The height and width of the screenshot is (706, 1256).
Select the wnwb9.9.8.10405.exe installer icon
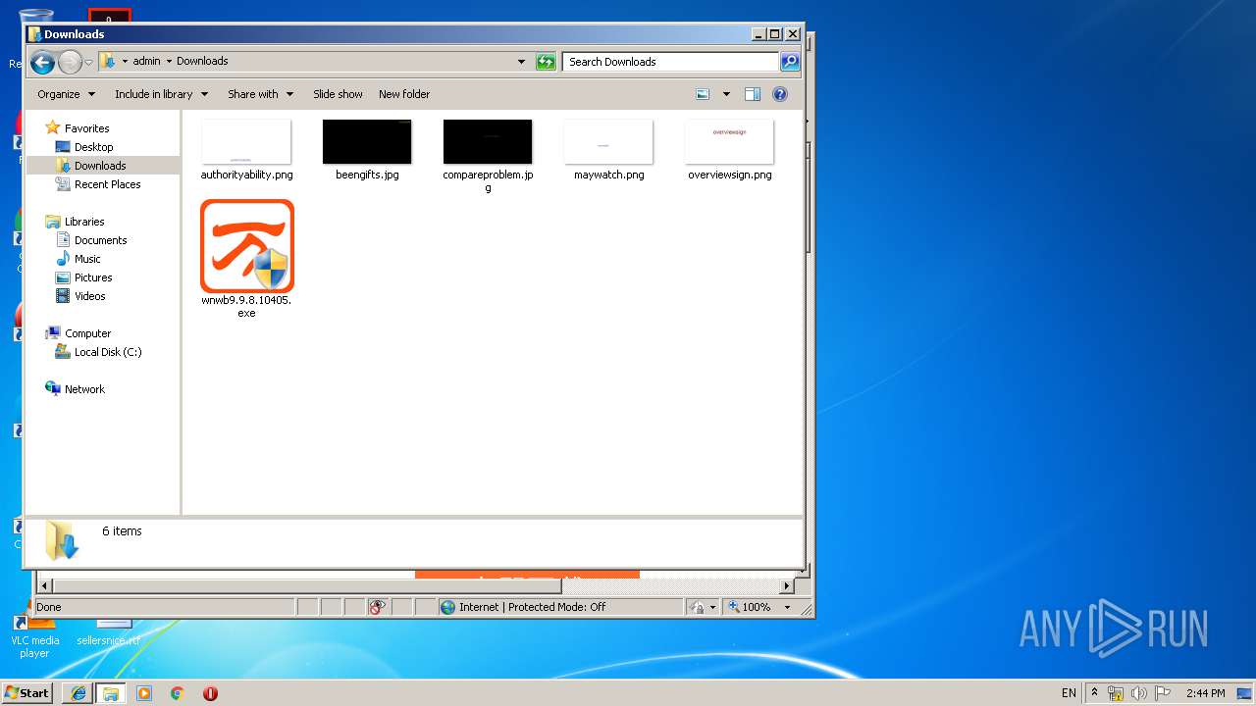pos(247,246)
